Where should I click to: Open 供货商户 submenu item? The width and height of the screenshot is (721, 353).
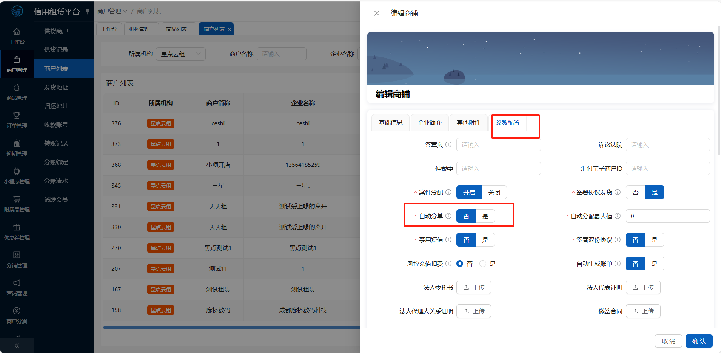(56, 31)
